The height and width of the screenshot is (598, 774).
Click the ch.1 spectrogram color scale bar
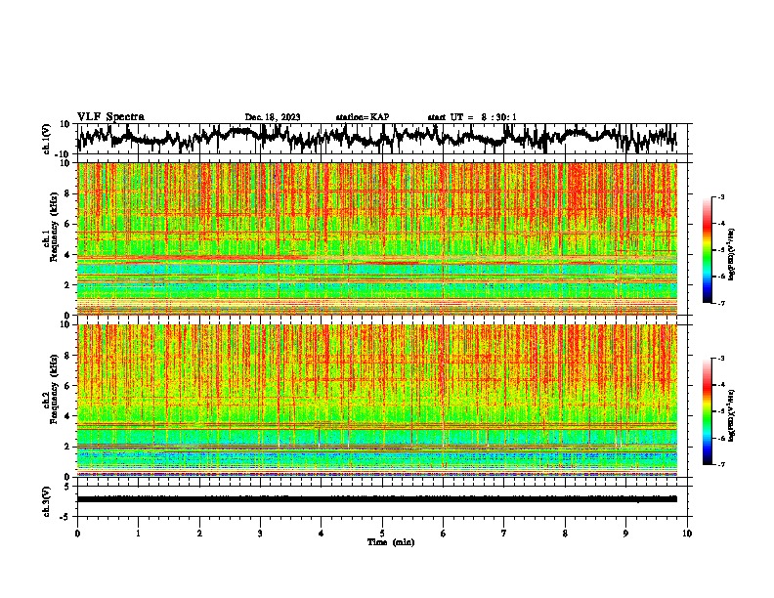pyautogui.click(x=708, y=250)
